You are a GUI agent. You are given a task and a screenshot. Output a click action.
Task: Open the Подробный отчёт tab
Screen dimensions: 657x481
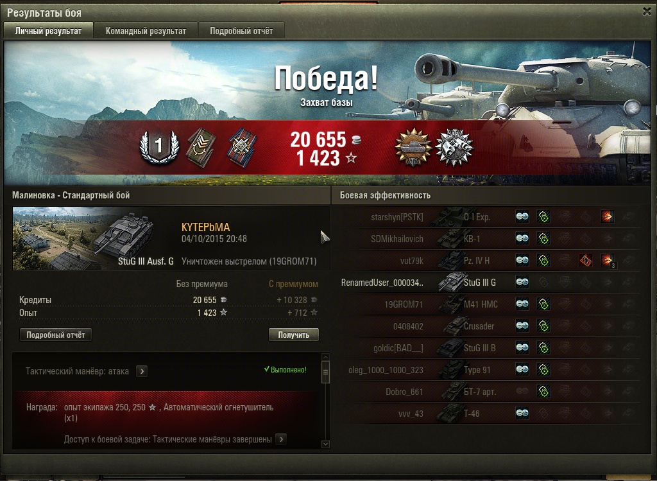pos(241,31)
